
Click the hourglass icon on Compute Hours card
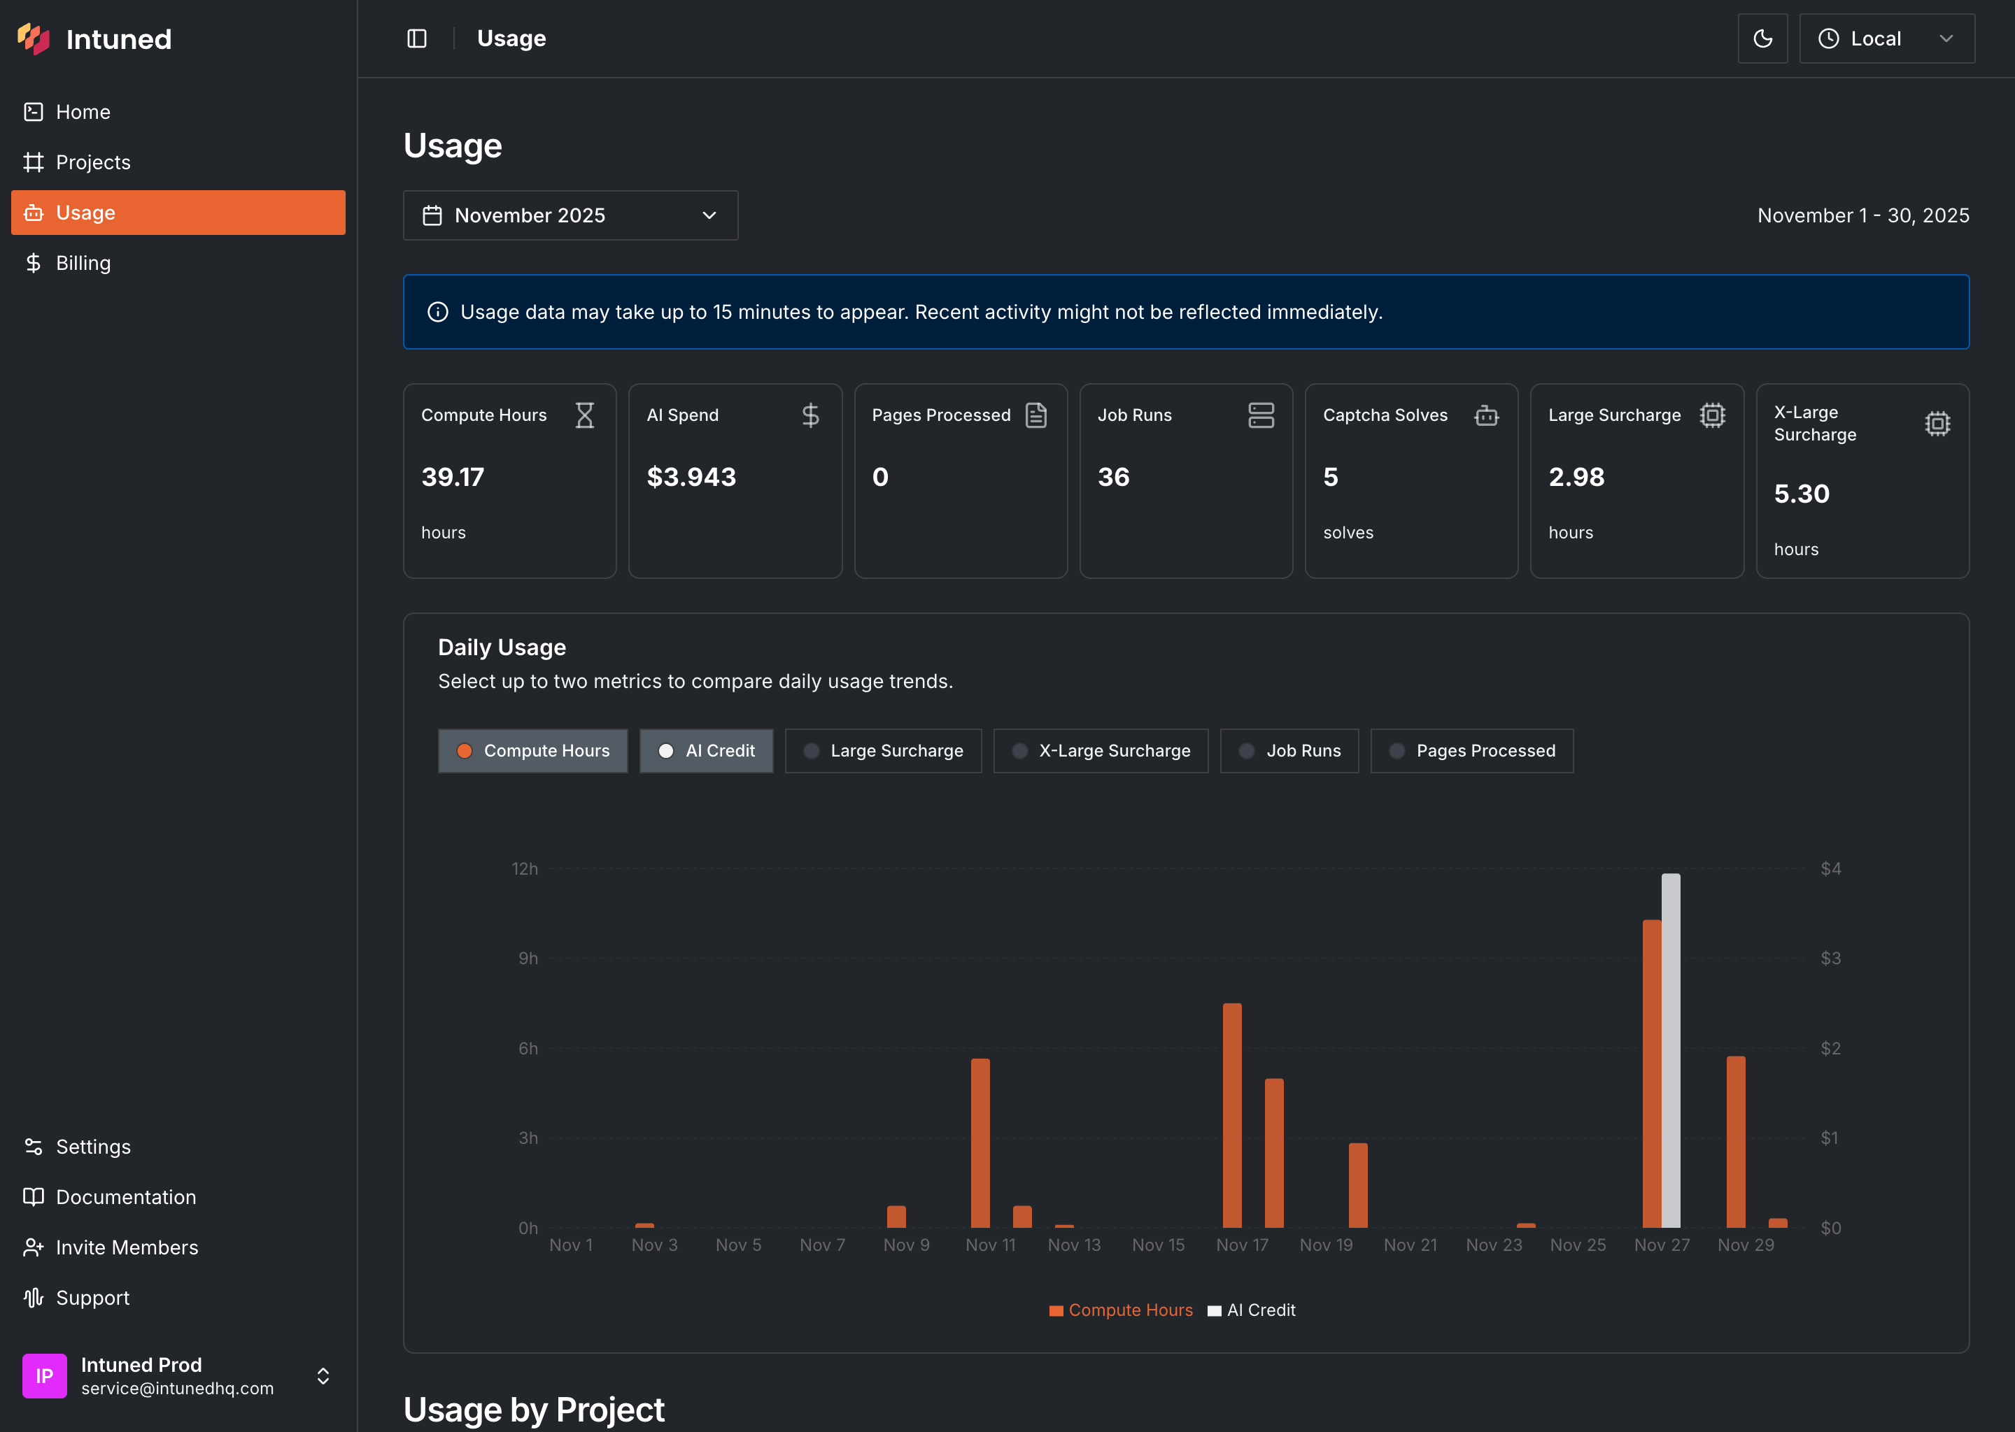click(x=585, y=415)
